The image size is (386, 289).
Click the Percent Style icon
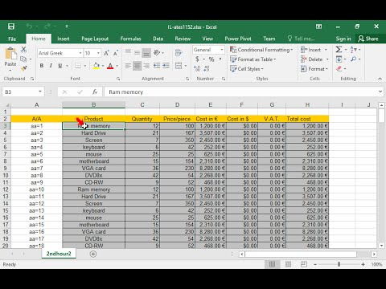coord(211,59)
